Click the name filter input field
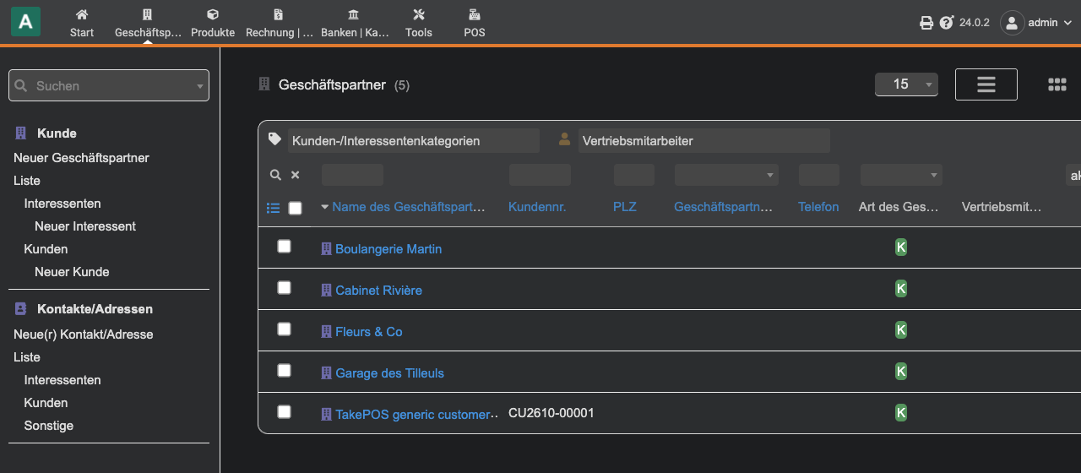The image size is (1081, 473). 352,175
